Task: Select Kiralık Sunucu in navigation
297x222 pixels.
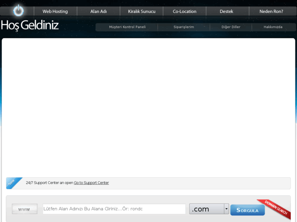Action: click(141, 11)
